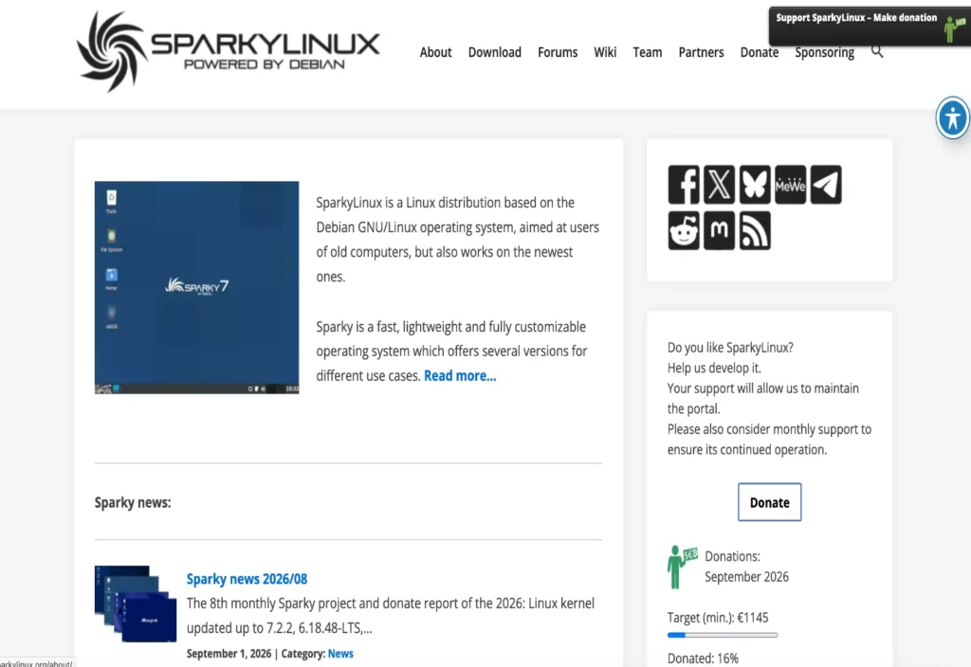This screenshot has width=971, height=667.
Task: Click the 'September 2026' donations month text
Action: [x=746, y=577]
